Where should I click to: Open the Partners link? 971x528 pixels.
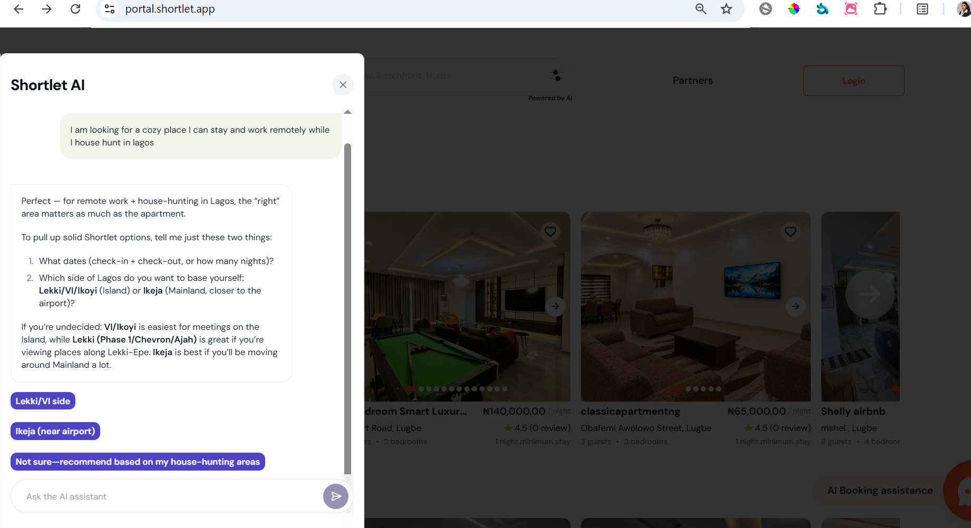click(x=693, y=81)
